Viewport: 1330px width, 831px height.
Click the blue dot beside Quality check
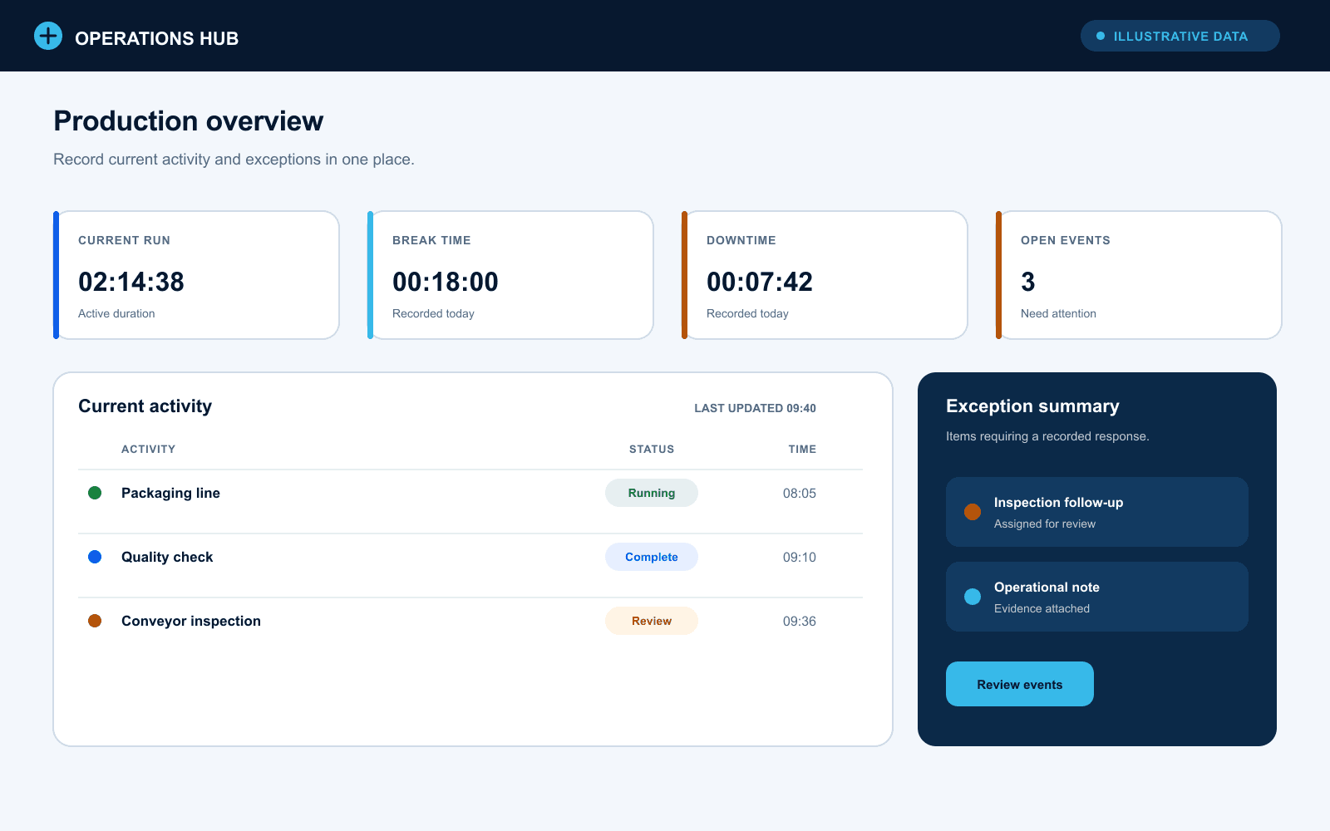[95, 557]
